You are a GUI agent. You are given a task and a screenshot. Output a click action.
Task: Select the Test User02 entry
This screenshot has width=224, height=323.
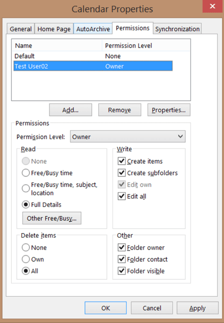click(93, 66)
